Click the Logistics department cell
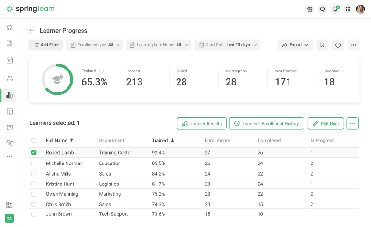 [109, 184]
